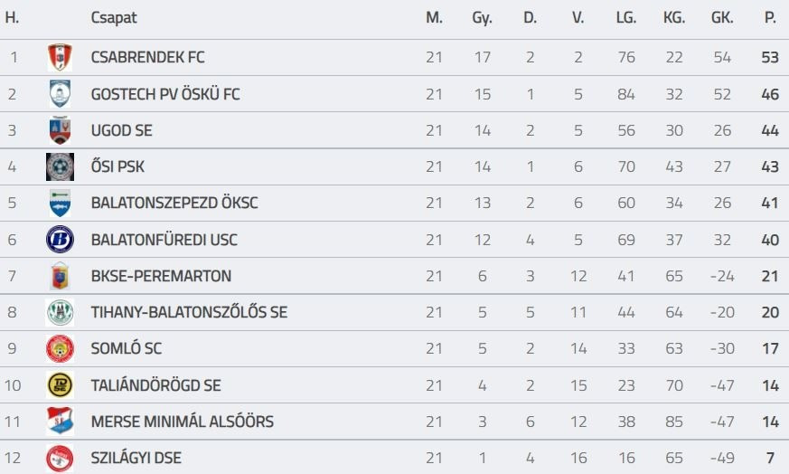Click the Ősi PSK team logo
Screen dimensions: 789x474
[x=60, y=167]
